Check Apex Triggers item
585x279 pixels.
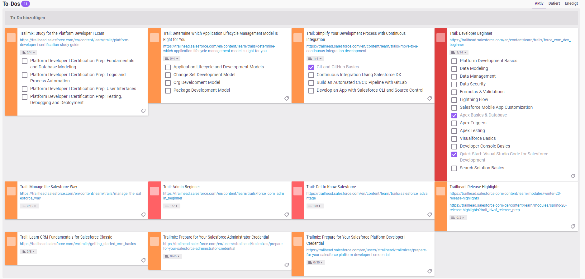point(454,123)
